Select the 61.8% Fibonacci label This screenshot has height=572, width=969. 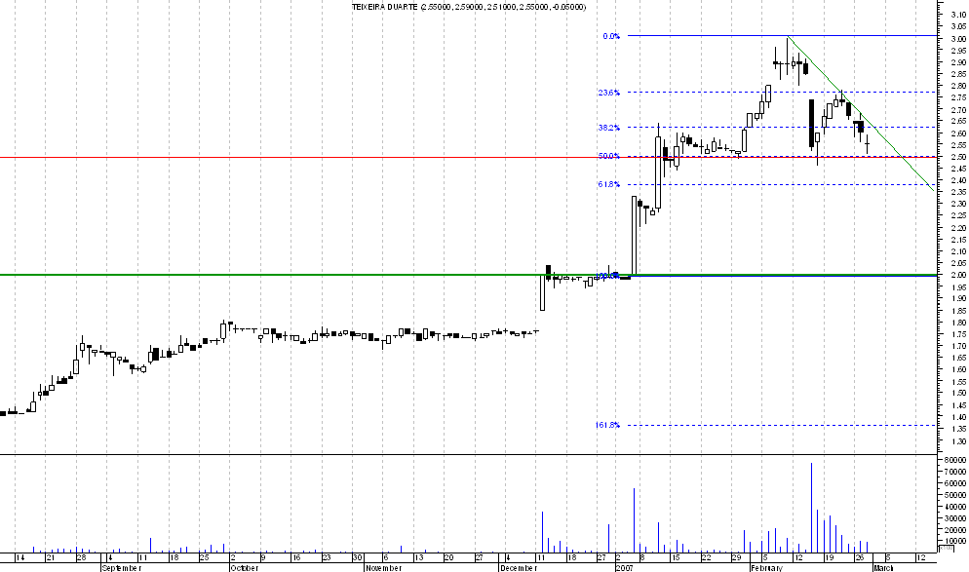coord(608,184)
